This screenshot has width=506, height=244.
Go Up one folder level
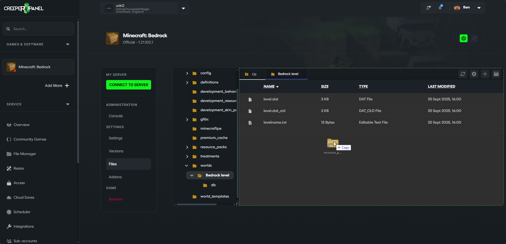pos(251,74)
